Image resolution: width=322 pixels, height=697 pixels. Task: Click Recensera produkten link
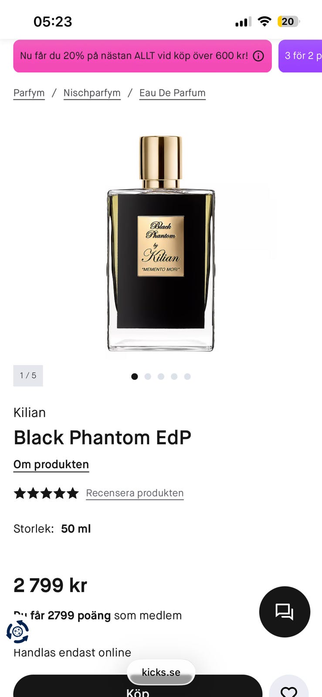coord(135,493)
